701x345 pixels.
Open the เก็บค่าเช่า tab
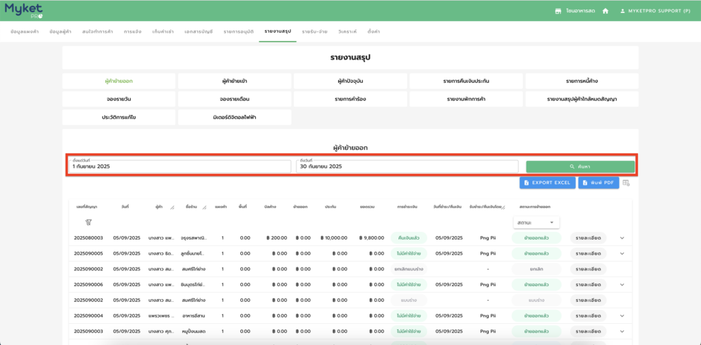tap(163, 31)
